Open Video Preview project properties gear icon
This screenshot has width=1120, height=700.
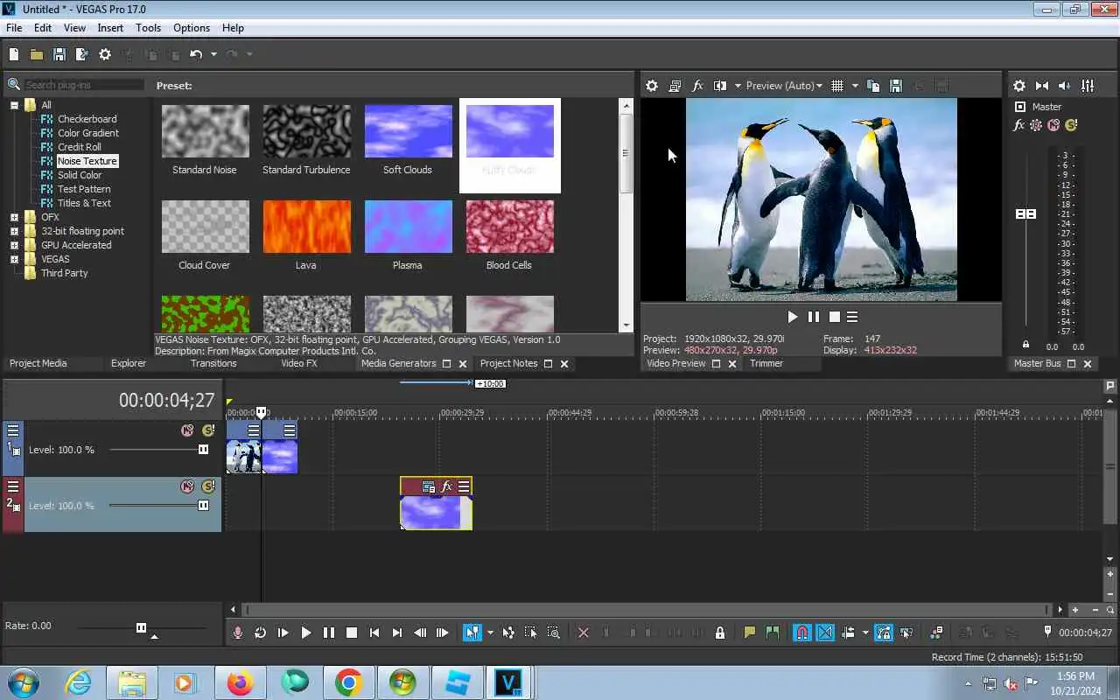652,86
